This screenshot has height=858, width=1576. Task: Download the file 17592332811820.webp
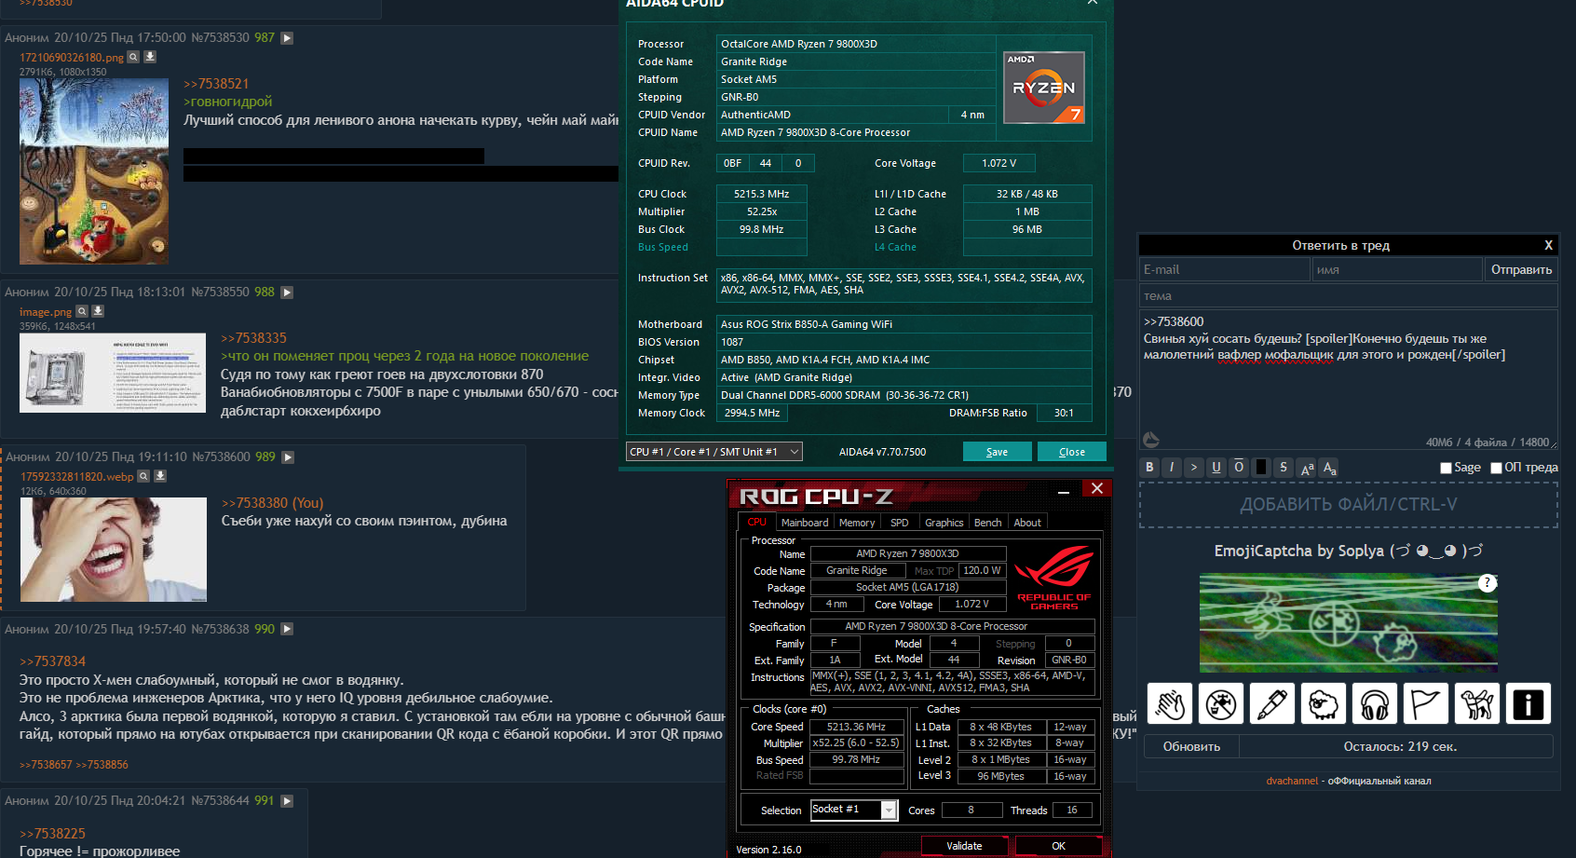[x=160, y=476]
